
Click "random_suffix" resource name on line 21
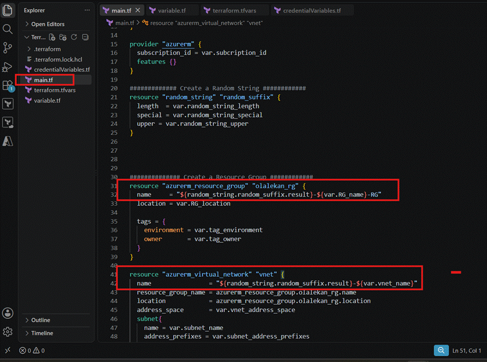[x=247, y=97]
